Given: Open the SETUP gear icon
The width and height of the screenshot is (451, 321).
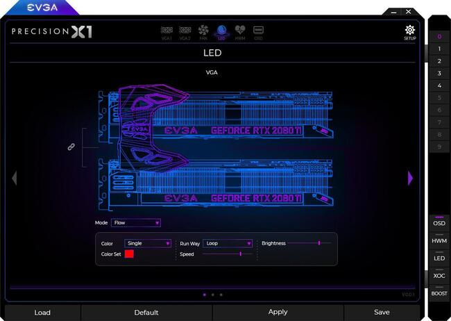Looking at the screenshot, I should pos(410,32).
